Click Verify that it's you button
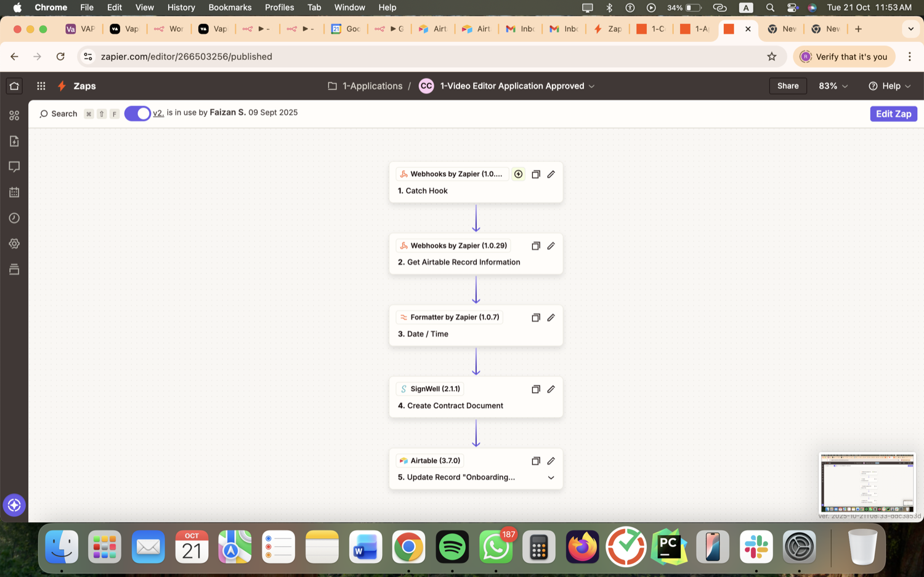924x577 pixels. click(x=844, y=57)
